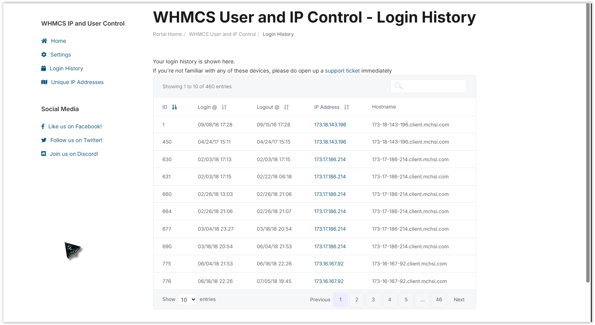
Task: Click IP 173.17.186.214 in row ID 664
Action: click(x=330, y=211)
